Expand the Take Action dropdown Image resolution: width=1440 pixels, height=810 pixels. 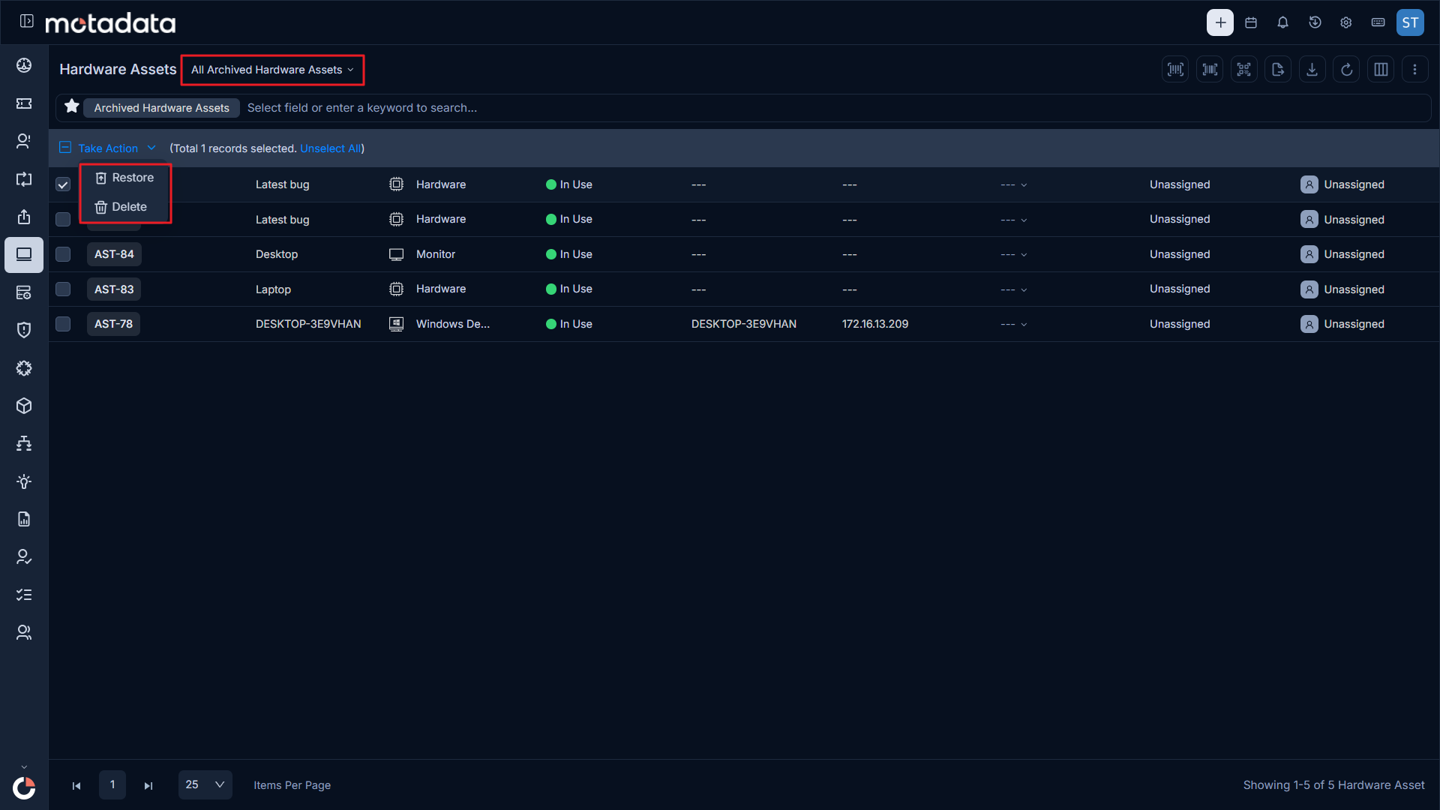tap(116, 148)
